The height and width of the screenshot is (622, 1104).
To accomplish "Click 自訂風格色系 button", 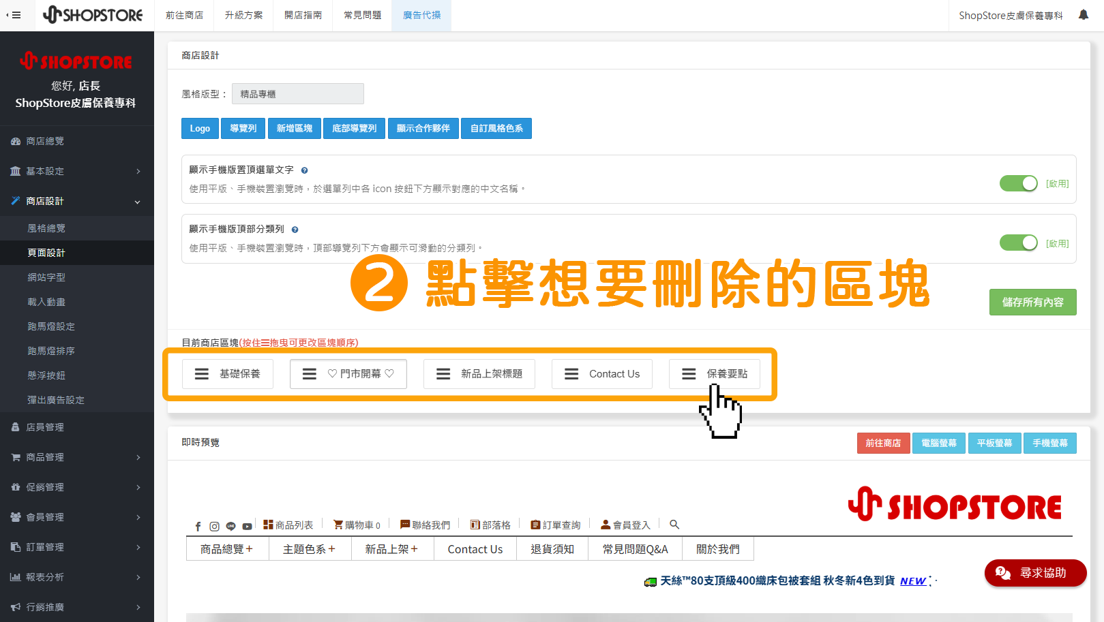I will pos(496,128).
